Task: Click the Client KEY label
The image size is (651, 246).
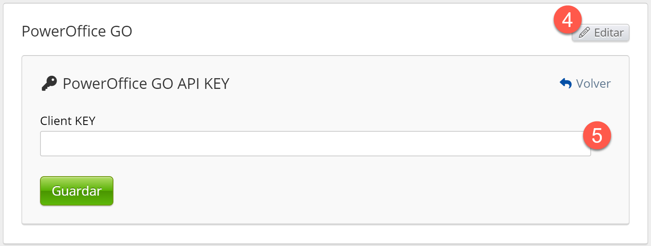Action: click(x=68, y=121)
